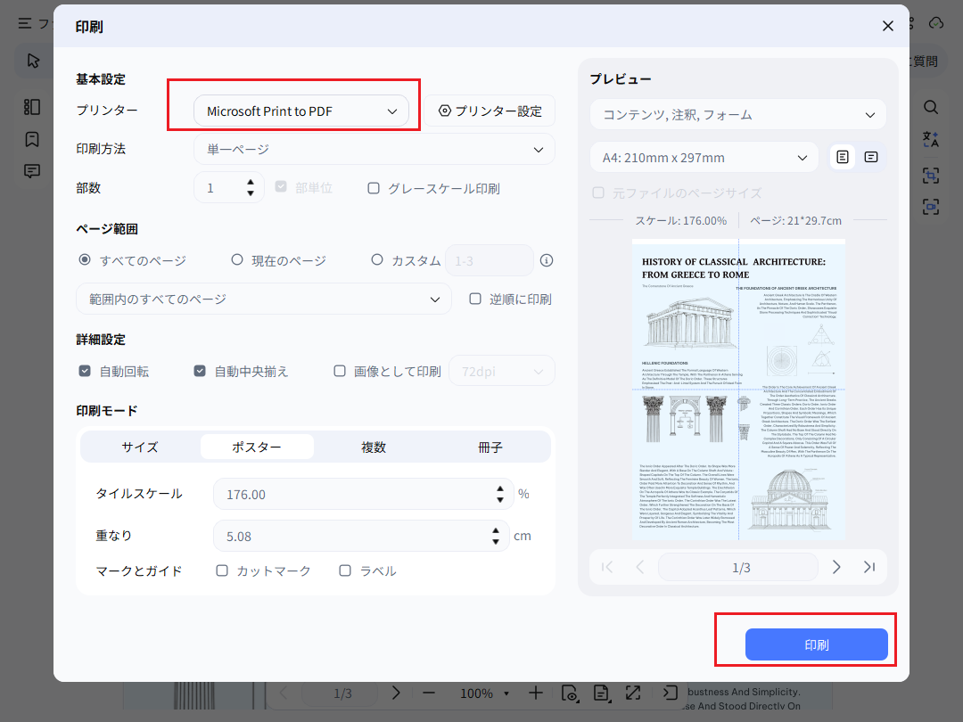Increase tile scale with up arrow
Image resolution: width=963 pixels, height=722 pixels.
tap(500, 489)
